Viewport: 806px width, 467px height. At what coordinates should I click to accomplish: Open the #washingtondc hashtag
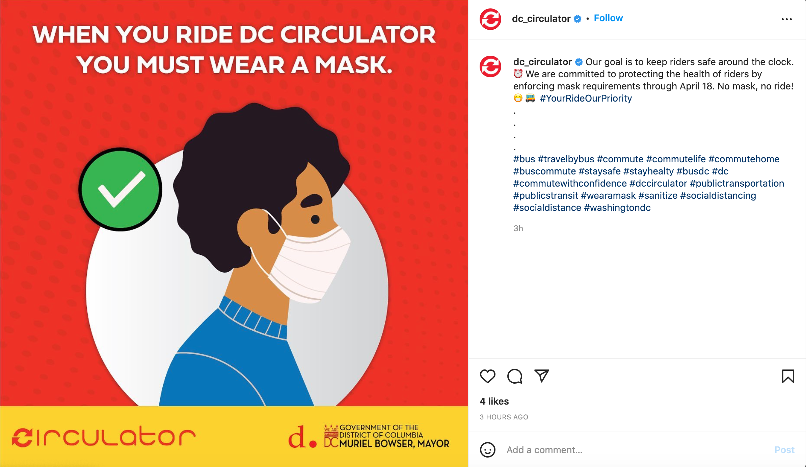617,208
